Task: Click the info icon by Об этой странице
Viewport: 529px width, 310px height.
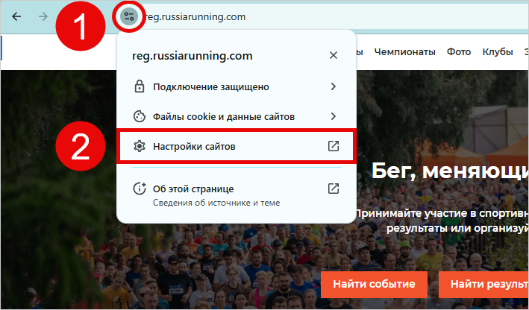Action: coord(140,189)
